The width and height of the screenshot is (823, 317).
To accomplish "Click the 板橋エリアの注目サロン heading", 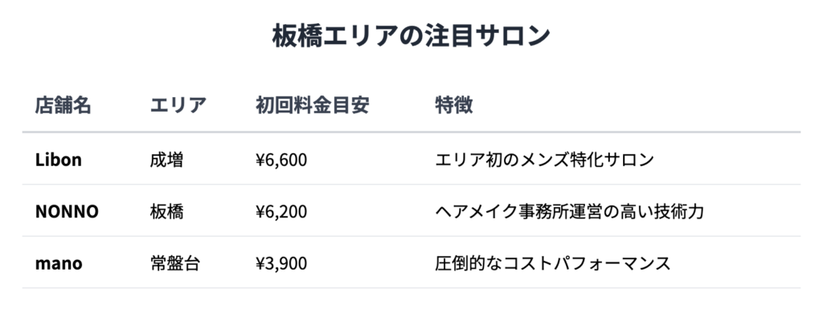I will coord(411,36).
